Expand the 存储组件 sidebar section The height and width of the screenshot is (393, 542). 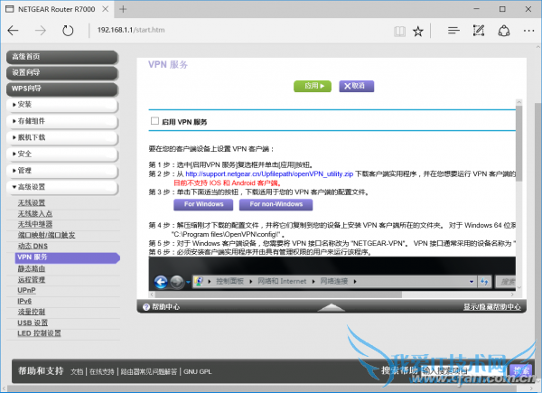[x=62, y=121]
